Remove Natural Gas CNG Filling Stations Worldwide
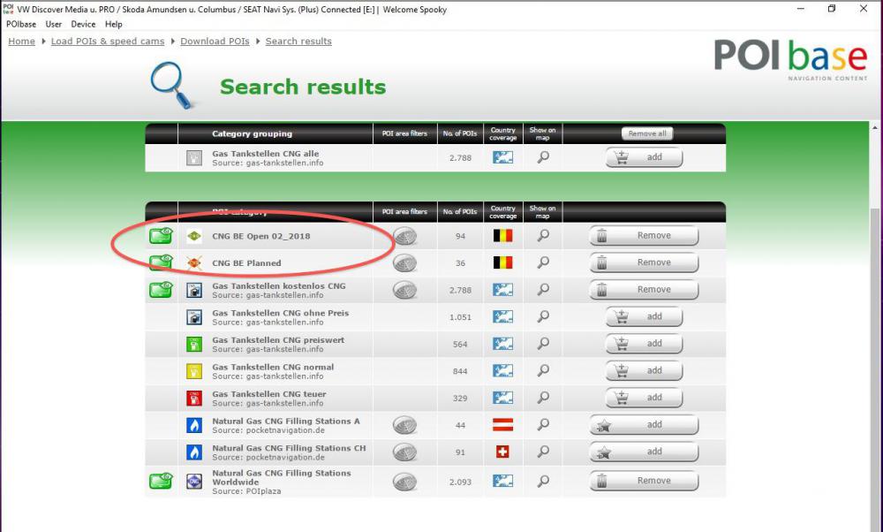Screen dimensions: 883x532 coord(644,481)
